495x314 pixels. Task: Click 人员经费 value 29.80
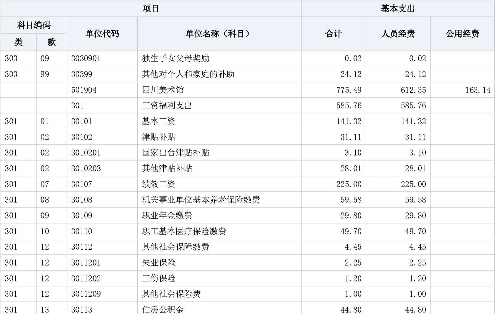click(415, 216)
